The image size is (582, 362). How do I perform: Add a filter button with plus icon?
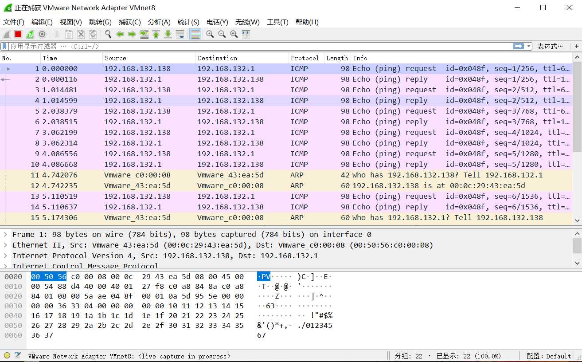pos(576,46)
